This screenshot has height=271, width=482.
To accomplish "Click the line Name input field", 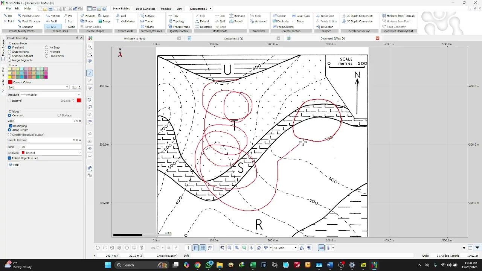I will (x=50, y=147).
